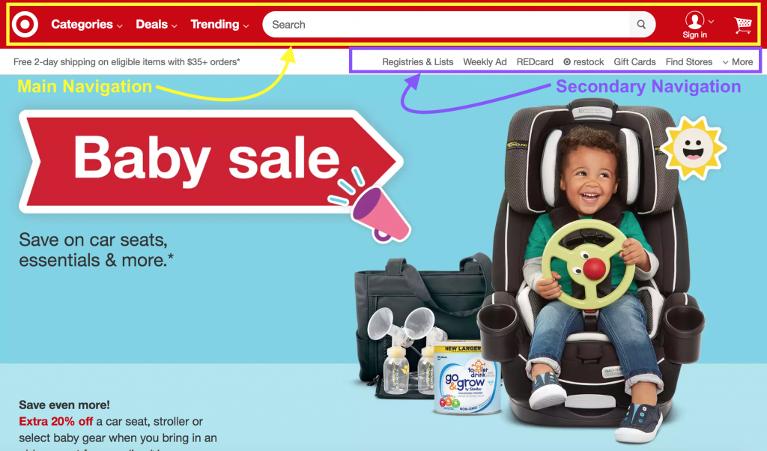Expand the More chevron menu
This screenshot has height=451, width=767.
738,62
